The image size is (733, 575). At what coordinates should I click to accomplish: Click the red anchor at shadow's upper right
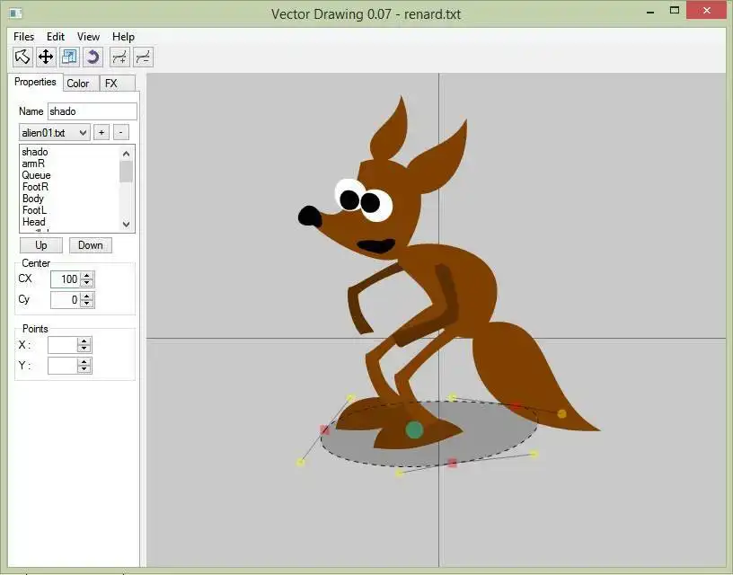click(515, 406)
